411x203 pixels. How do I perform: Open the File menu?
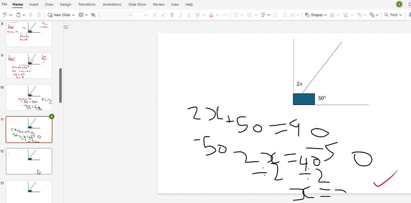(x=4, y=4)
